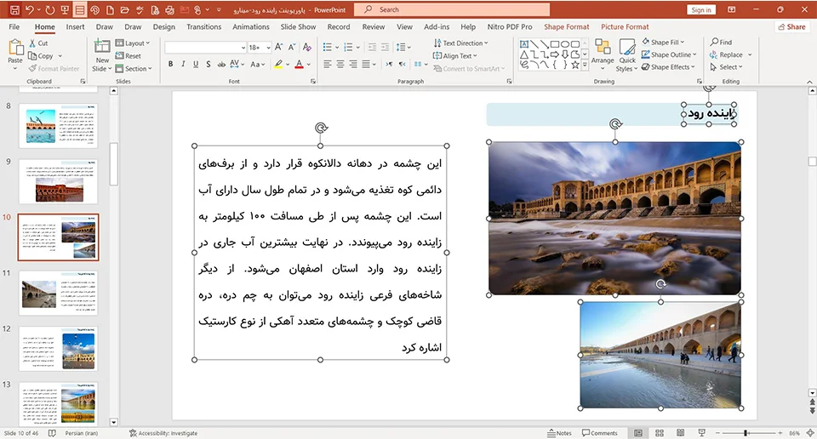Switch to Normal view in status bar
Viewport: 817px width, 439px height.
point(638,433)
